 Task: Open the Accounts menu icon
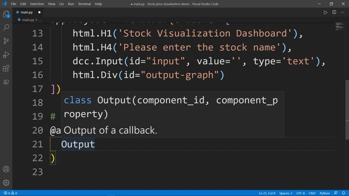(x=6, y=169)
